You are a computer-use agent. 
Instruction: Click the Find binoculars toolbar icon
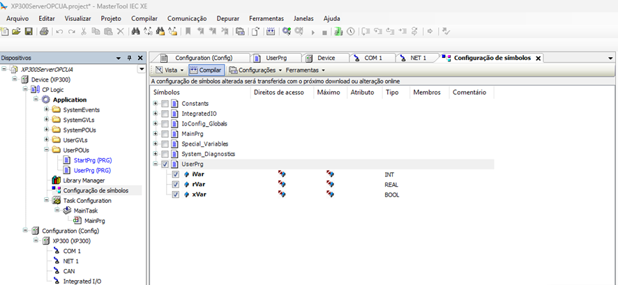click(x=136, y=31)
